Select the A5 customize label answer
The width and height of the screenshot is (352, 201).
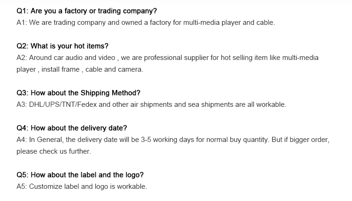(x=82, y=186)
